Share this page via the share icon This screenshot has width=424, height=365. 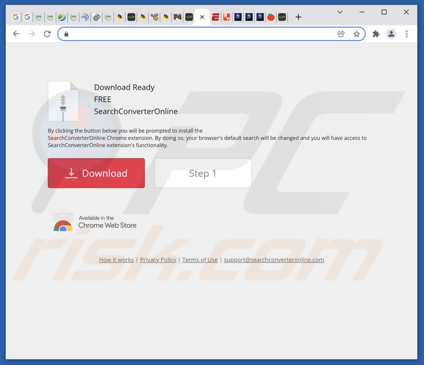[x=341, y=34]
